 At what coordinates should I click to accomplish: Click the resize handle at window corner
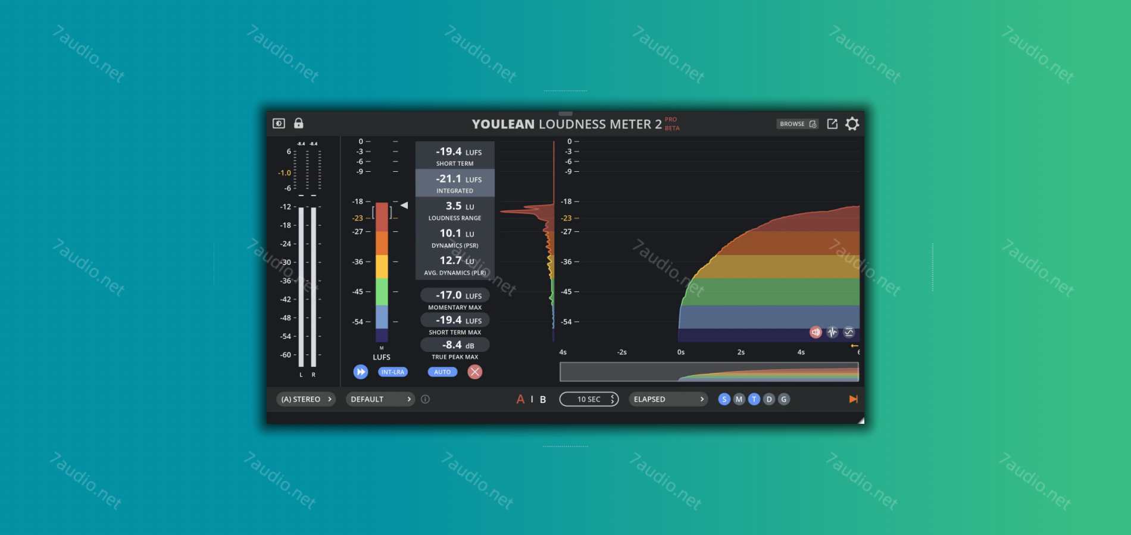pos(861,420)
